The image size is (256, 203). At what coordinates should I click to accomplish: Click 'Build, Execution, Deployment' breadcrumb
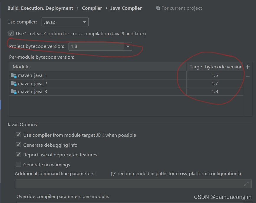pyautogui.click(x=40, y=8)
